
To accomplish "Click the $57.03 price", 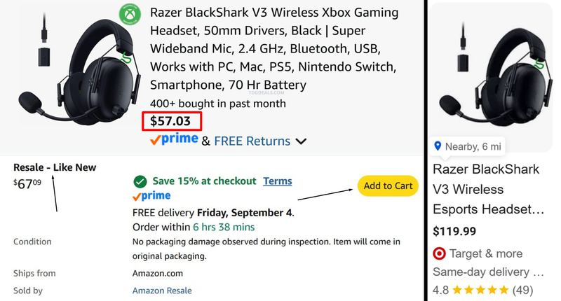I will coord(170,121).
